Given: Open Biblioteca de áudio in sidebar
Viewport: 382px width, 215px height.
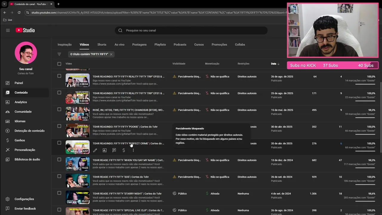Looking at the screenshot, I should (27, 159).
